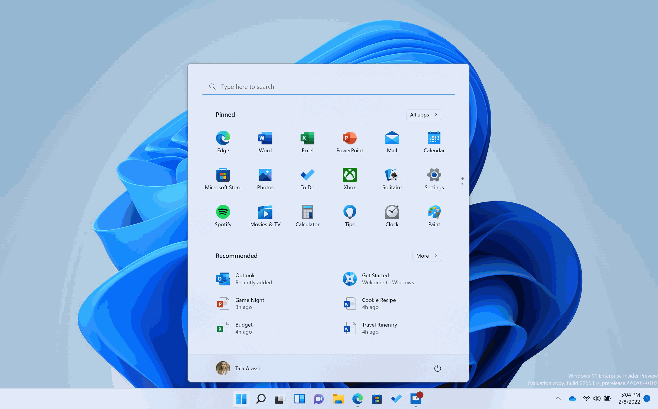Open Game Night PowerPoint file

pos(250,303)
